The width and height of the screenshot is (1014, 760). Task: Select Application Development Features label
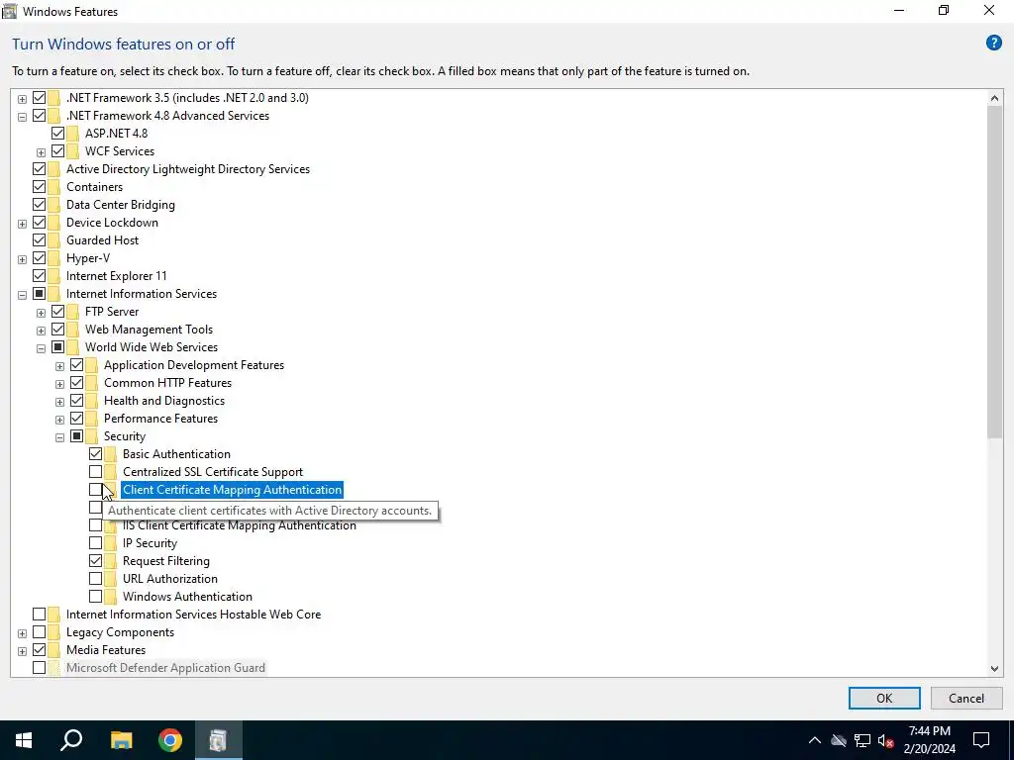194,365
